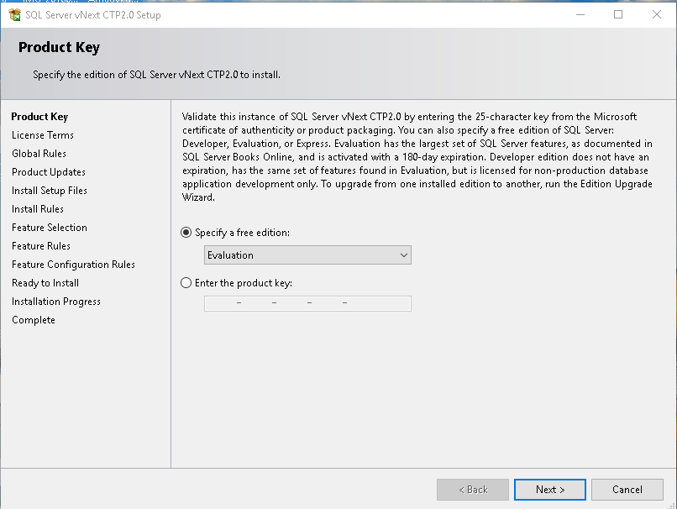Navigate to Ready to Install step
Screen dimensions: 677x509
click(46, 283)
